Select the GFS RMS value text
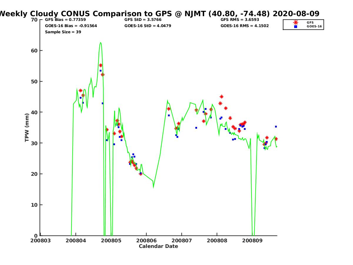The height and width of the screenshot is (265, 353). [x=240, y=20]
